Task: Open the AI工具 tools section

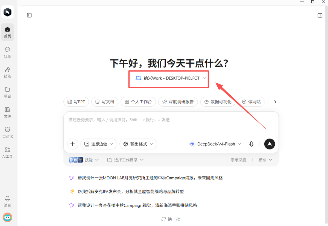Action: click(7, 153)
